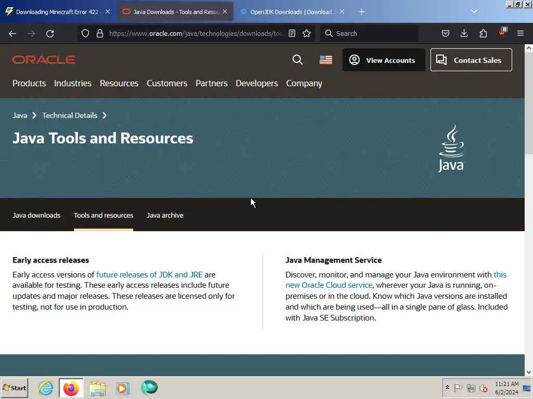Click the URL address field
The image size is (533, 399).
196,33
